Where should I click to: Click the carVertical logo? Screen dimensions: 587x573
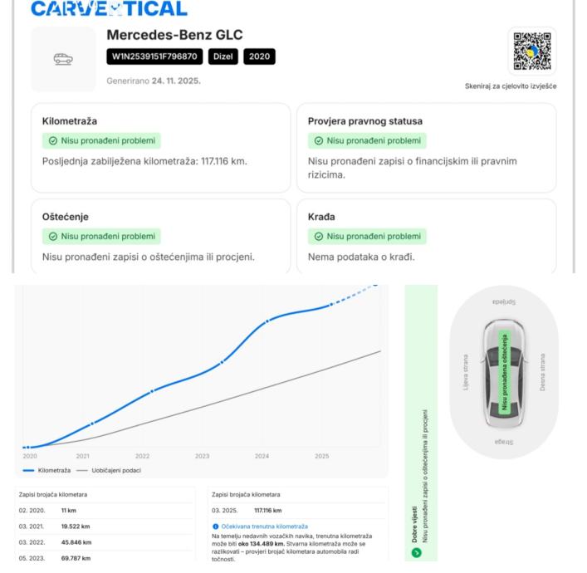click(x=109, y=9)
